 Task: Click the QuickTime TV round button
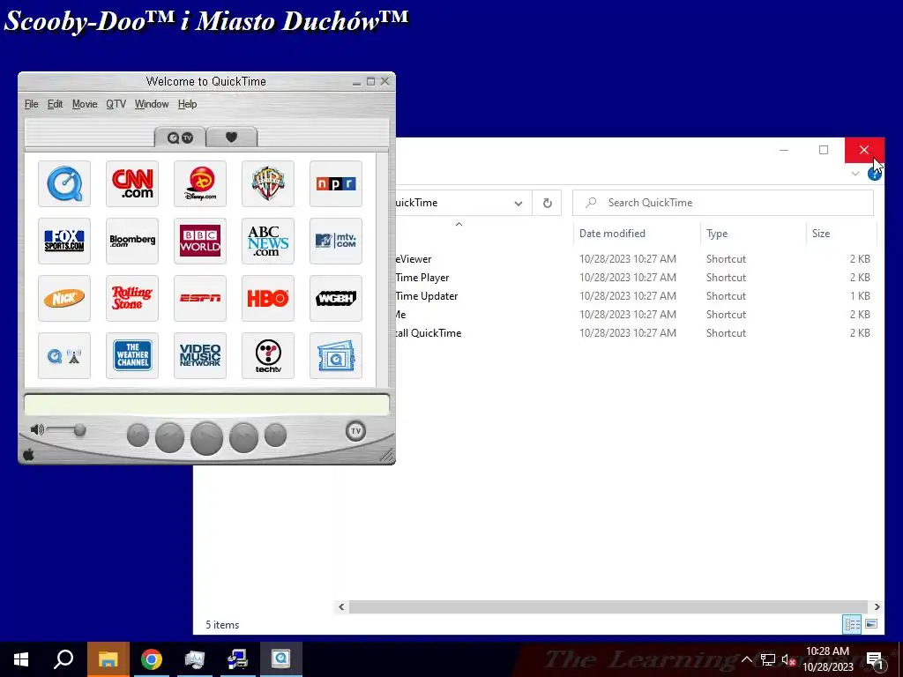[355, 430]
